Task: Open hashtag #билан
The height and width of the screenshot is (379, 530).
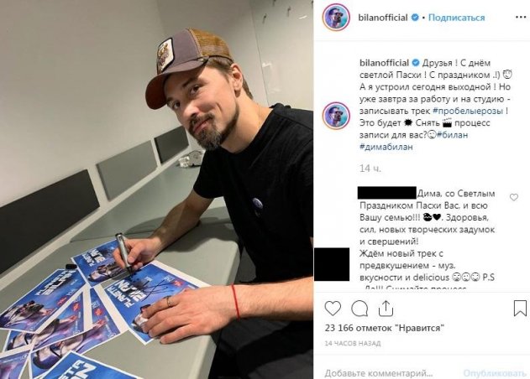Action: click(452, 135)
